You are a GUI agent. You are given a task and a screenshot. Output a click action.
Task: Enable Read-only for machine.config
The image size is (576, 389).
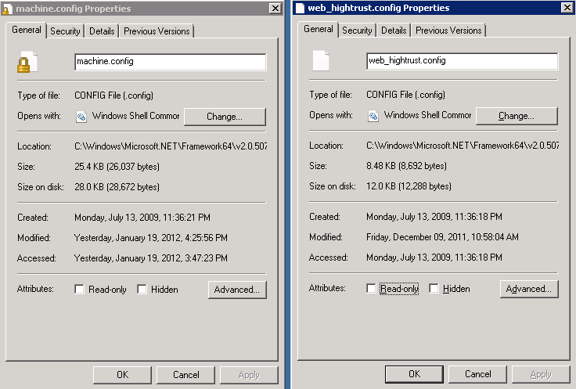coord(79,290)
